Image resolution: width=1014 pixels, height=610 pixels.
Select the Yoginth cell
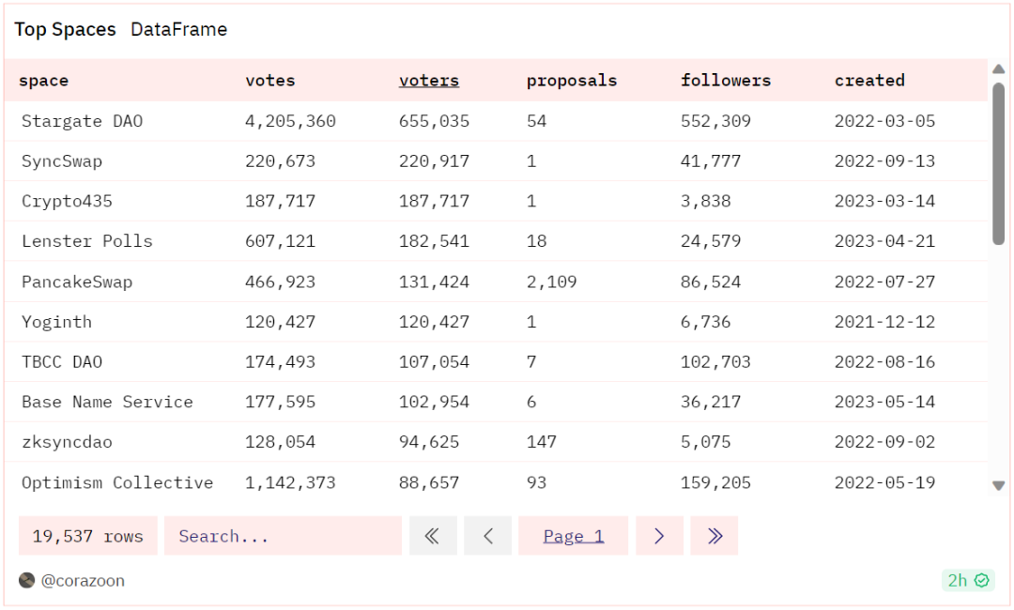[57, 322]
